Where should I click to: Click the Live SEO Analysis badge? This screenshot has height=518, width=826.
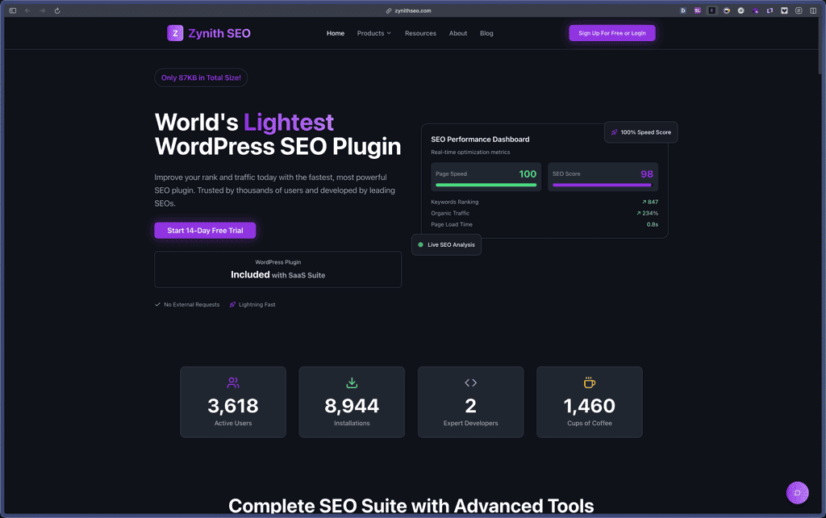pos(446,244)
